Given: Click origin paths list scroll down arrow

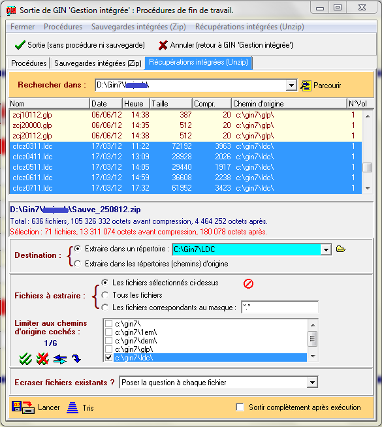Looking at the screenshot, I should 313,356.
